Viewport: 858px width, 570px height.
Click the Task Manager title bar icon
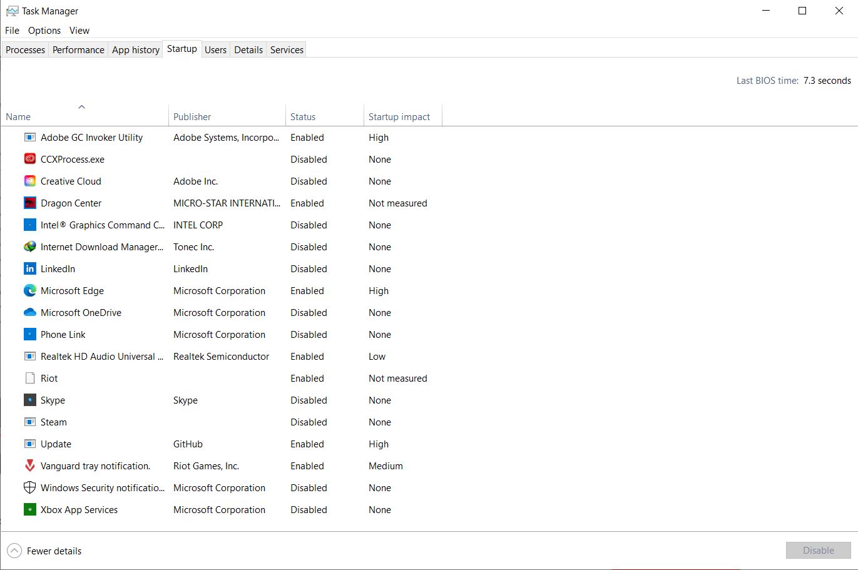click(x=12, y=11)
